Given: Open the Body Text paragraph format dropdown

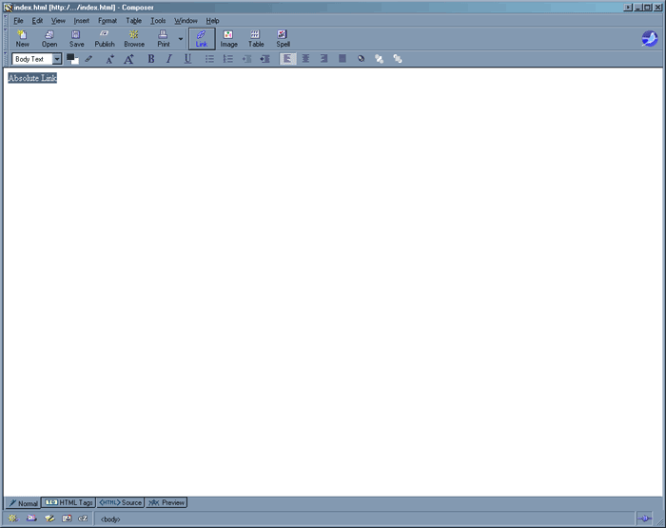Looking at the screenshot, I should (57, 59).
